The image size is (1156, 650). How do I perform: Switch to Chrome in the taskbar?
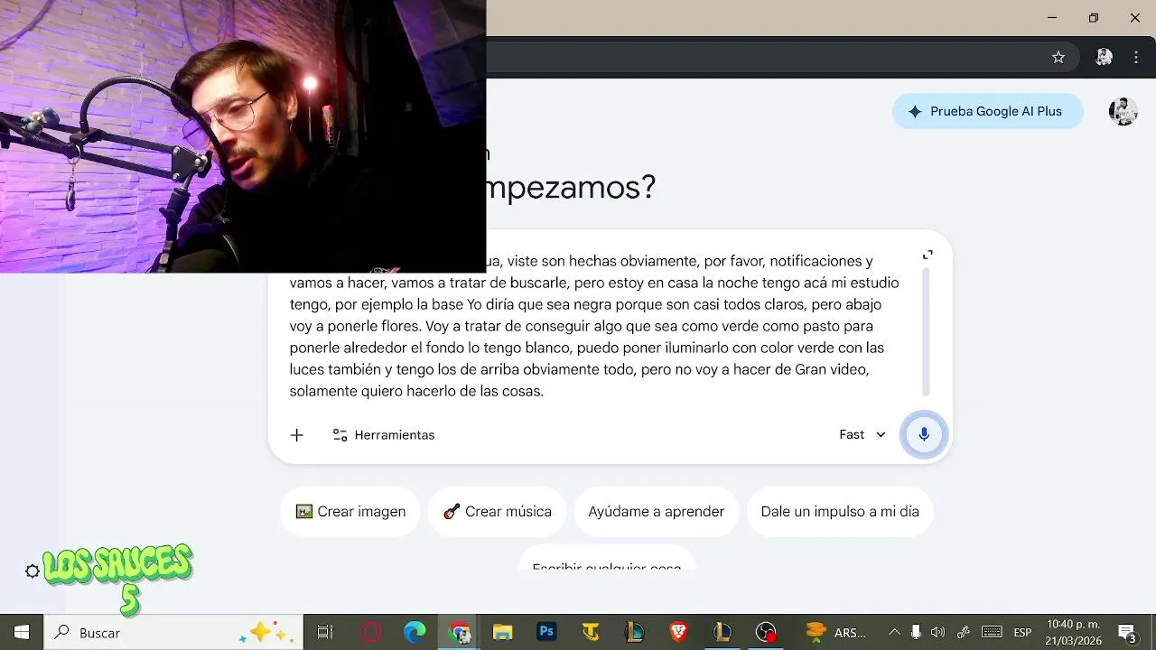(460, 633)
